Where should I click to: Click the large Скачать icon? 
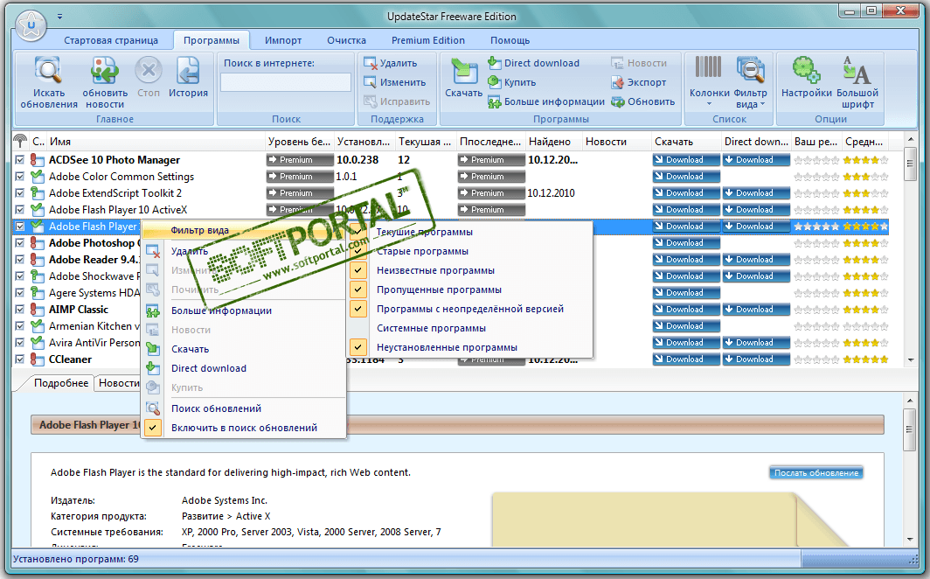[x=464, y=71]
